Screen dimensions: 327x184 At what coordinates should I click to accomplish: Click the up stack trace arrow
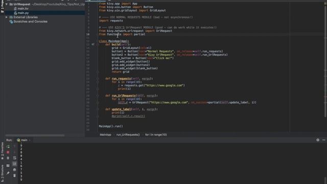(x=14, y=147)
